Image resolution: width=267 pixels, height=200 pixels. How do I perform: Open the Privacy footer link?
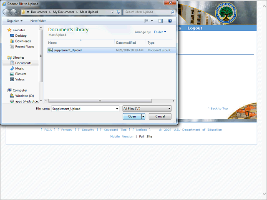click(x=67, y=130)
